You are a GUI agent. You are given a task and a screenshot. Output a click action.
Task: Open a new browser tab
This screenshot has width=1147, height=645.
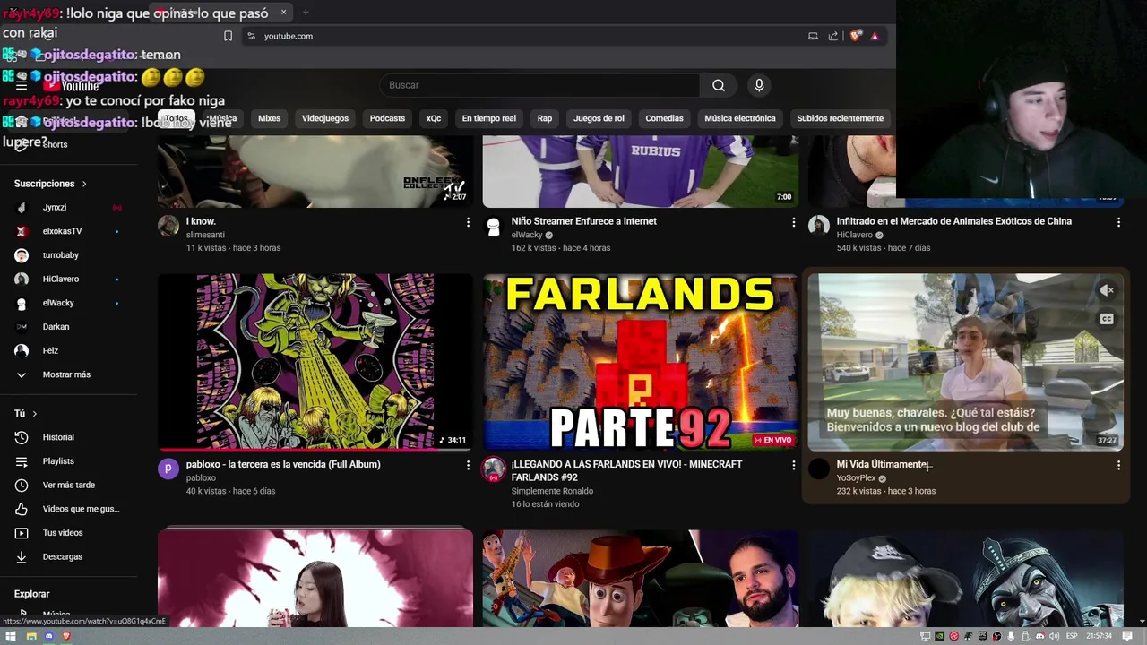tap(306, 13)
